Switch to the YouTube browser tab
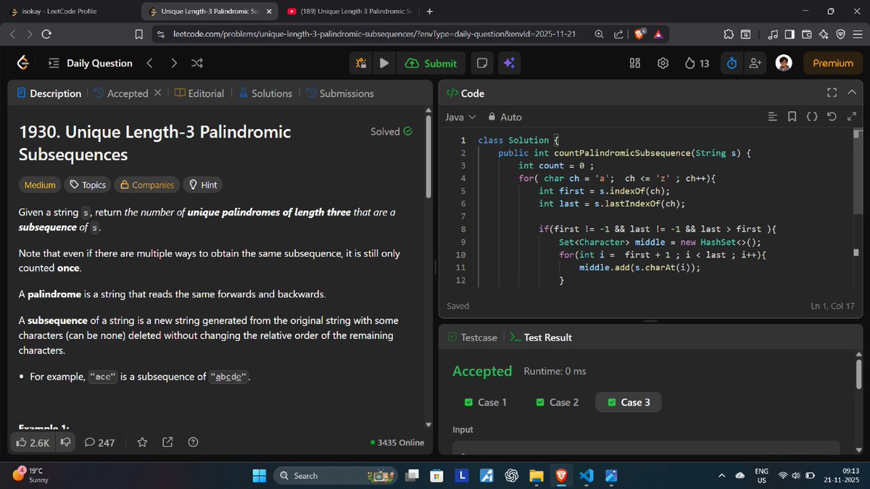 [349, 12]
